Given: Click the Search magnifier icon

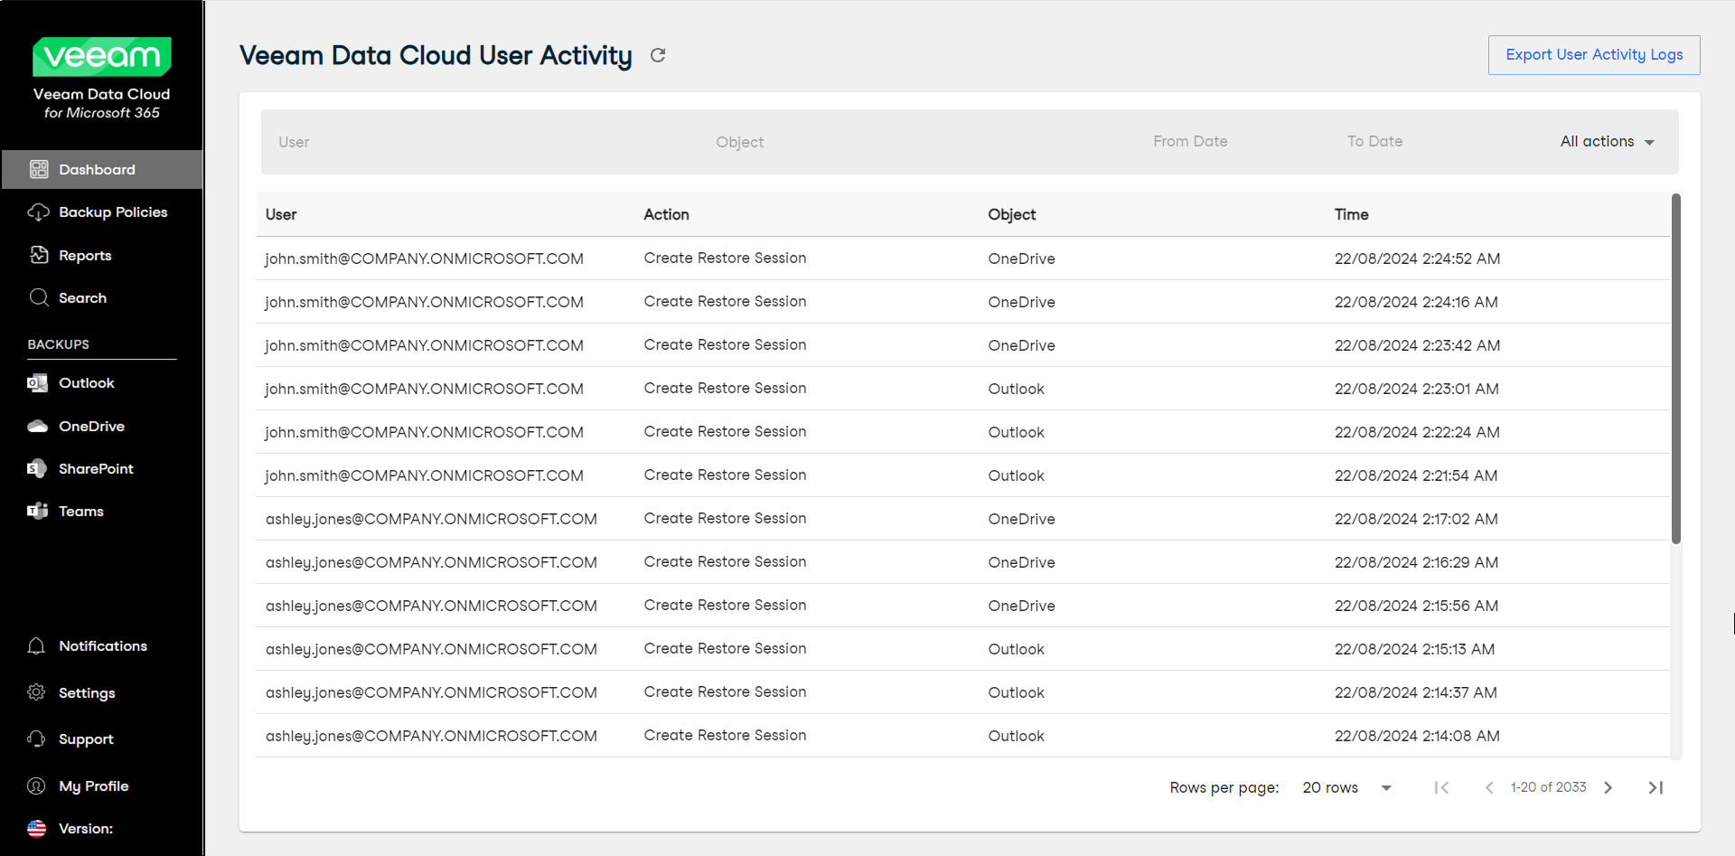Looking at the screenshot, I should tap(39, 297).
